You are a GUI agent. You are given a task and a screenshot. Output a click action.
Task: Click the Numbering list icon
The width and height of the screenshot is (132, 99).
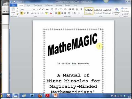[61, 9]
